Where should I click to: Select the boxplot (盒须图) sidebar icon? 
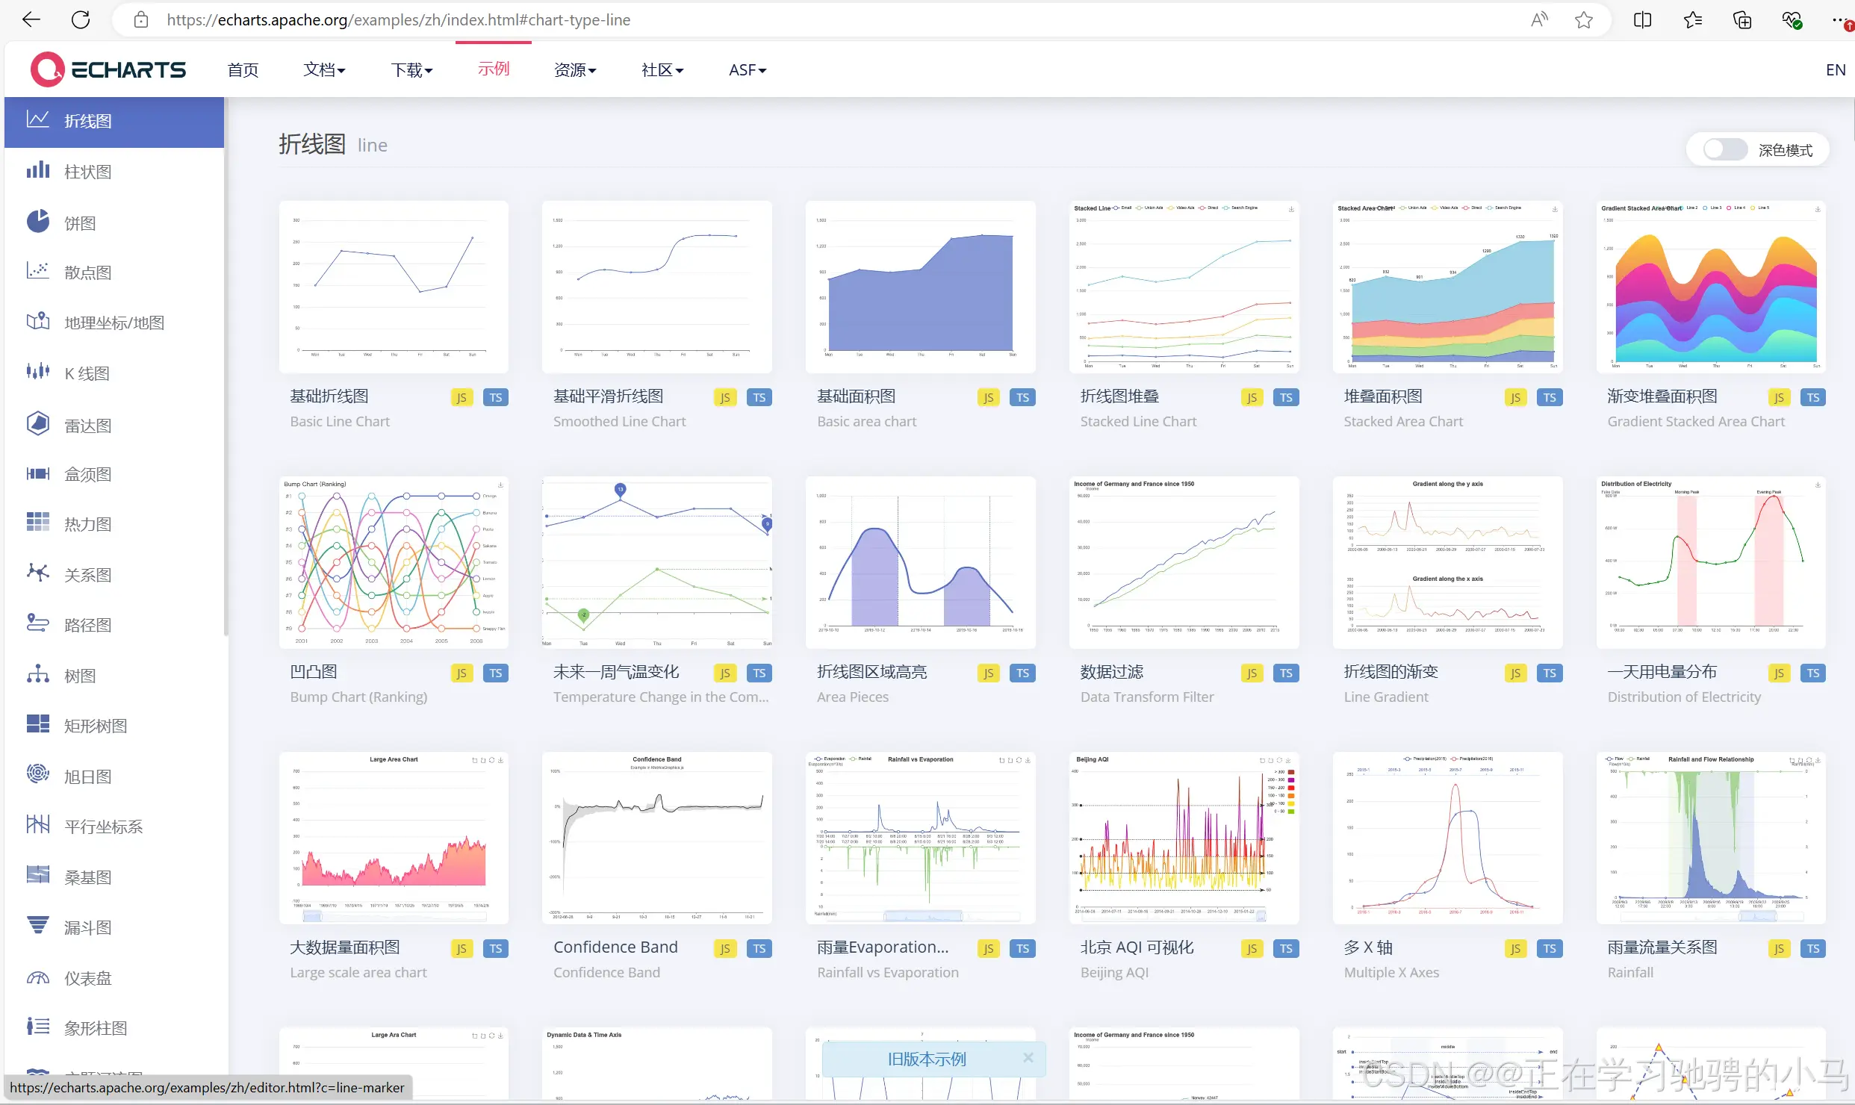(x=38, y=473)
